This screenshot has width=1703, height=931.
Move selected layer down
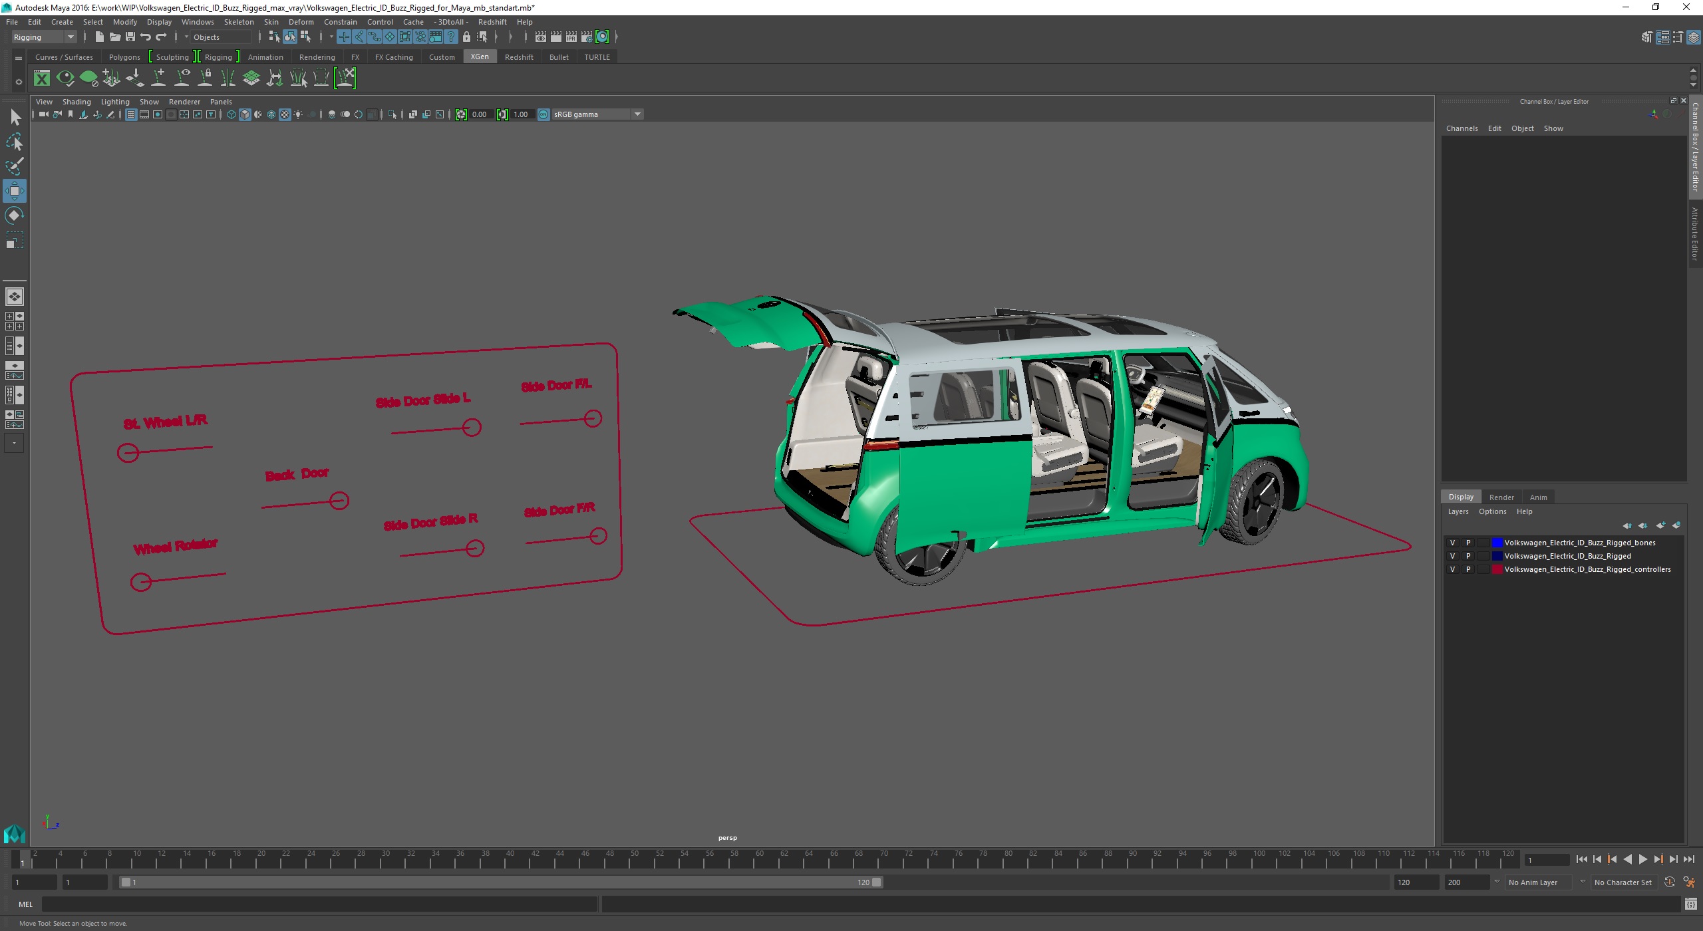1643,525
